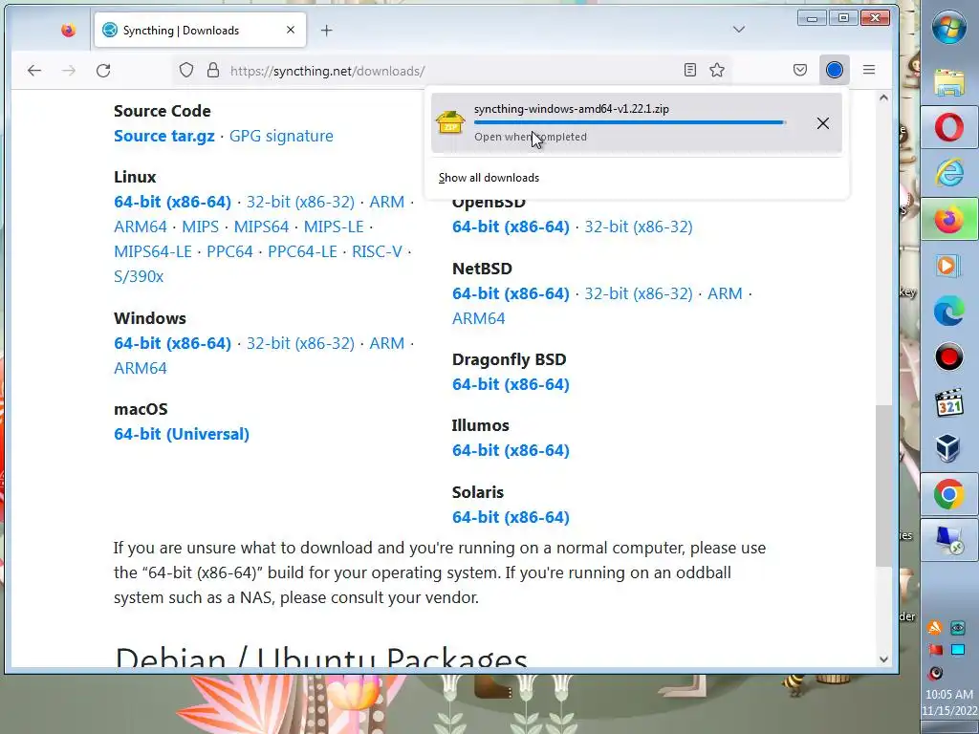The width and height of the screenshot is (979, 734).
Task: Open the tracking protection shield icon
Action: (186, 70)
